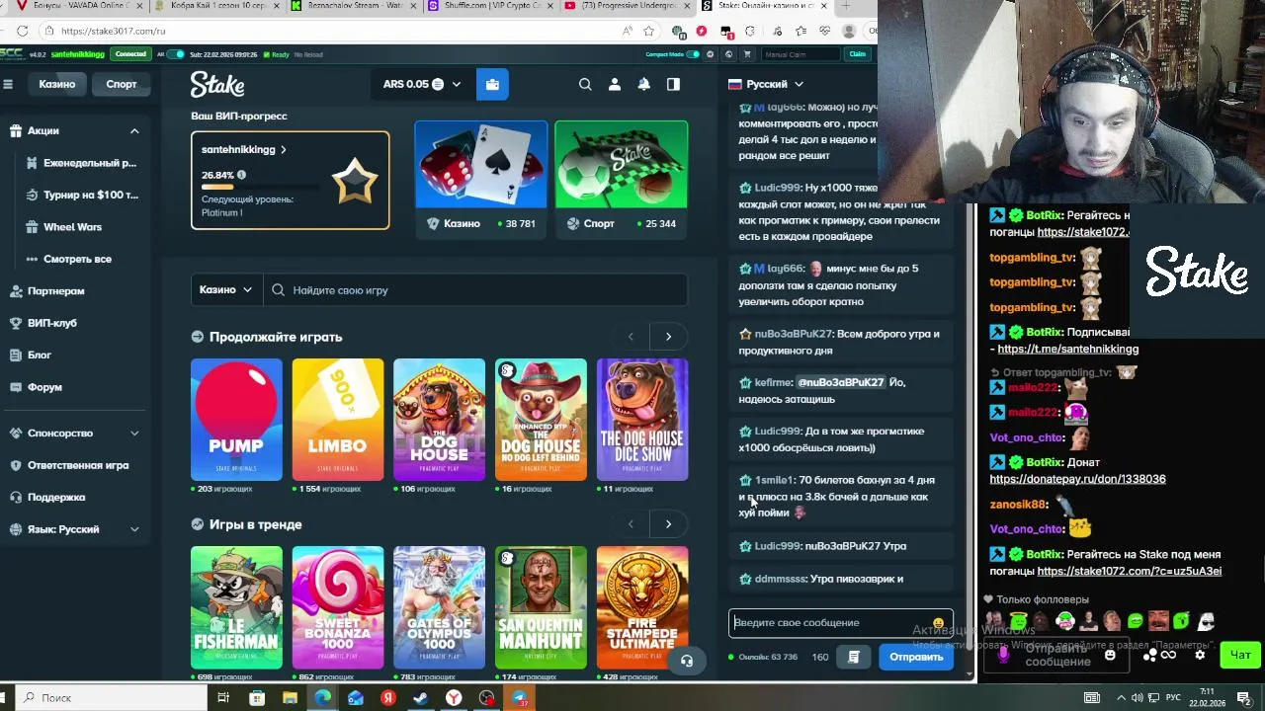Show VIP progress info icon next to 26.84%
Image resolution: width=1265 pixels, height=711 pixels.
[241, 175]
